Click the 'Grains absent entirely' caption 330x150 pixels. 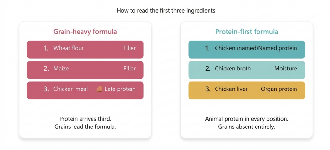247,127
